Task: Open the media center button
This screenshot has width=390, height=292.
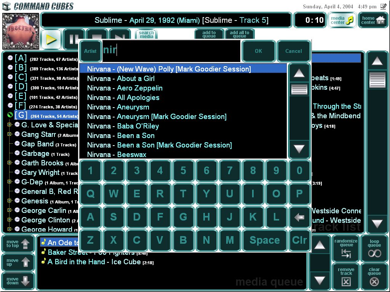Action: coord(342,20)
